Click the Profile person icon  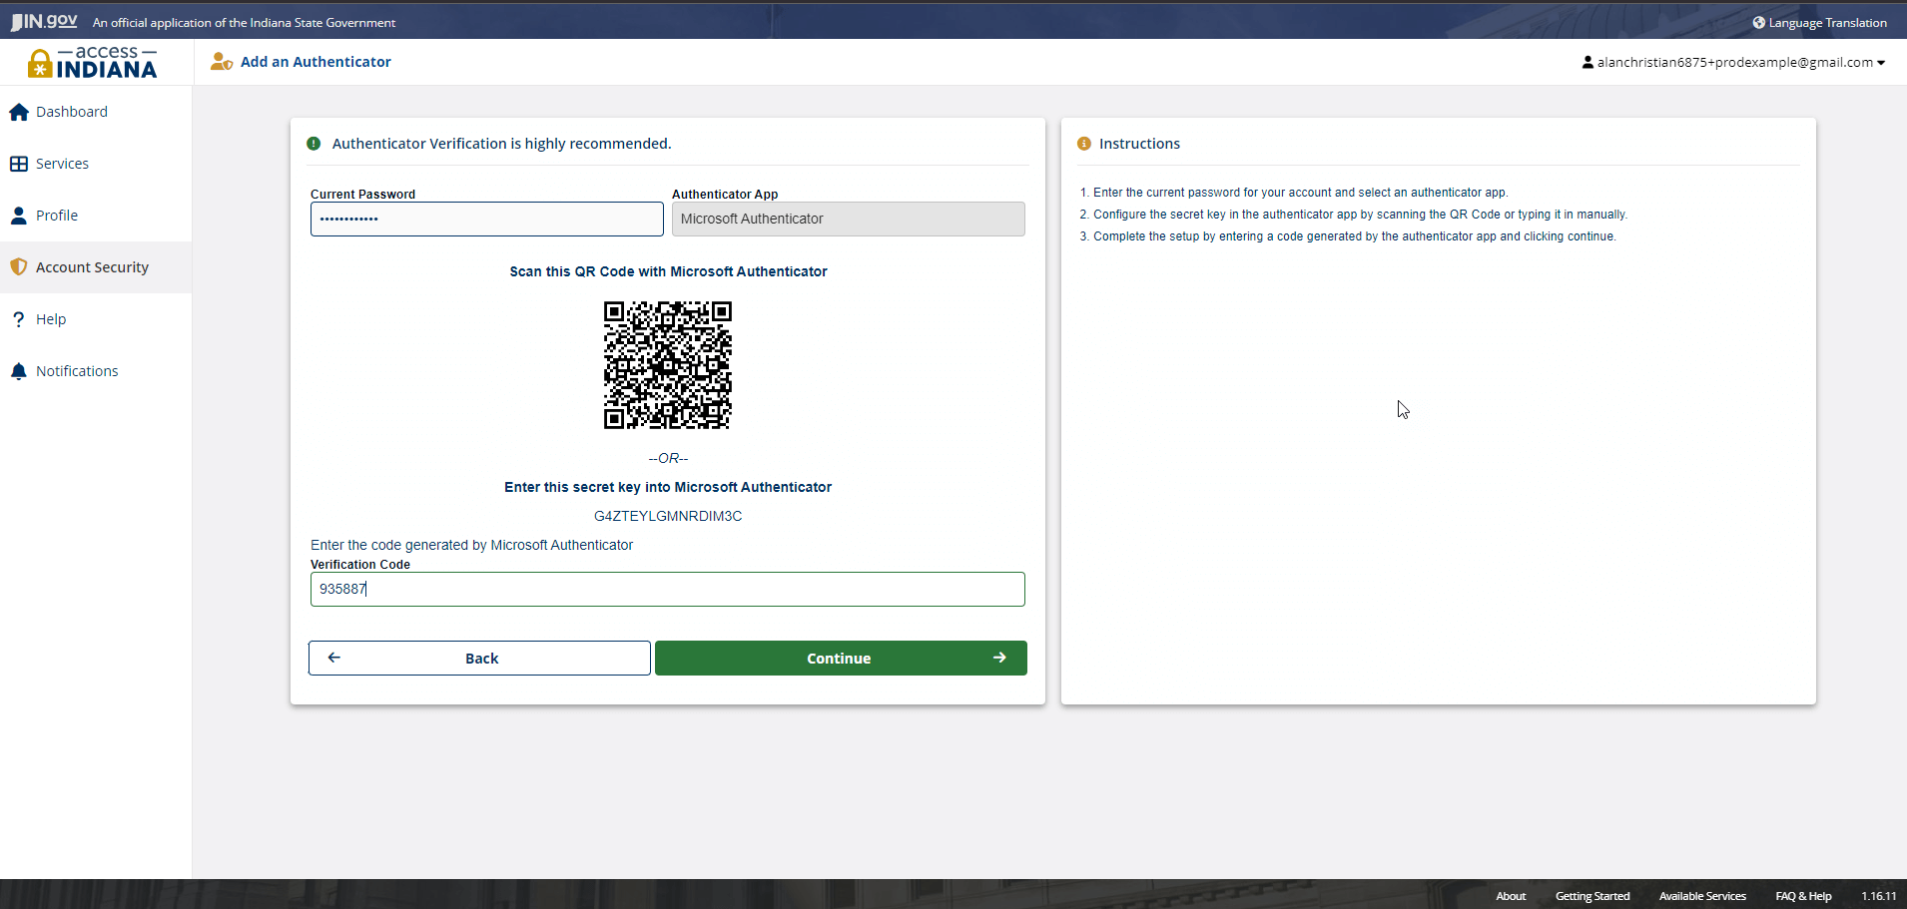click(x=19, y=216)
